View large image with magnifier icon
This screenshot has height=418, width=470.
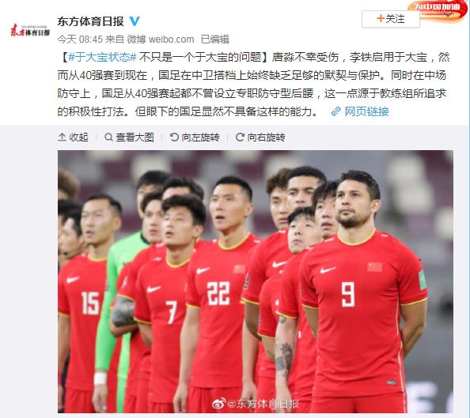[x=108, y=137]
